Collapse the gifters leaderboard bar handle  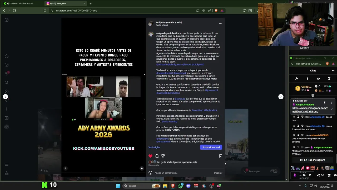point(313,96)
